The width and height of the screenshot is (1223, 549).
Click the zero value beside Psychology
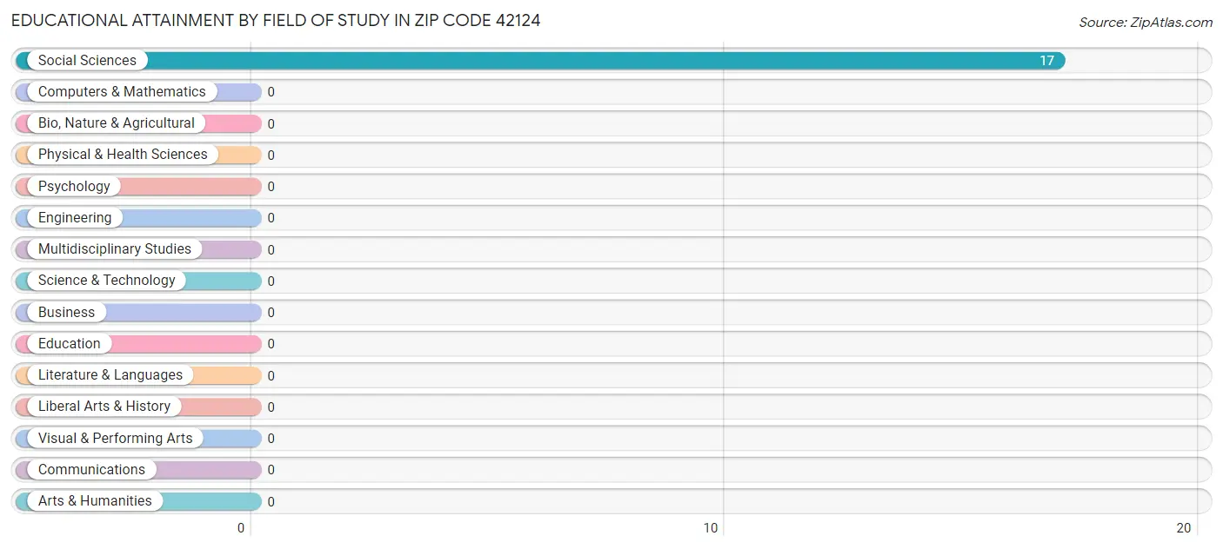coord(271,187)
